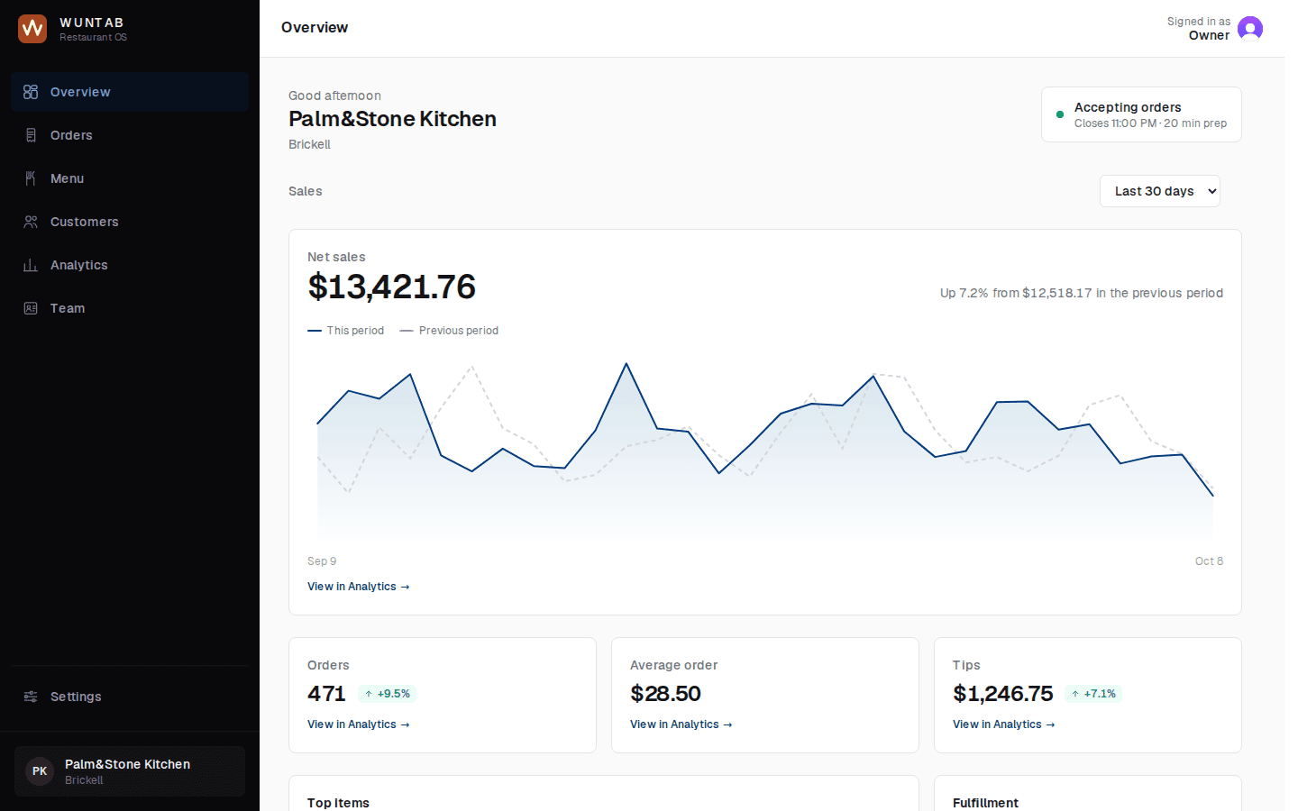Viewport: 1298px width, 811px height.
Task: Click the $13,421.76 net sales value
Action: coord(391,287)
